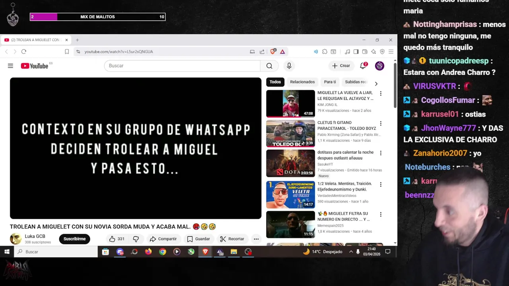Open the VELETA video thumbnail
This screenshot has width=509, height=286.
290,195
